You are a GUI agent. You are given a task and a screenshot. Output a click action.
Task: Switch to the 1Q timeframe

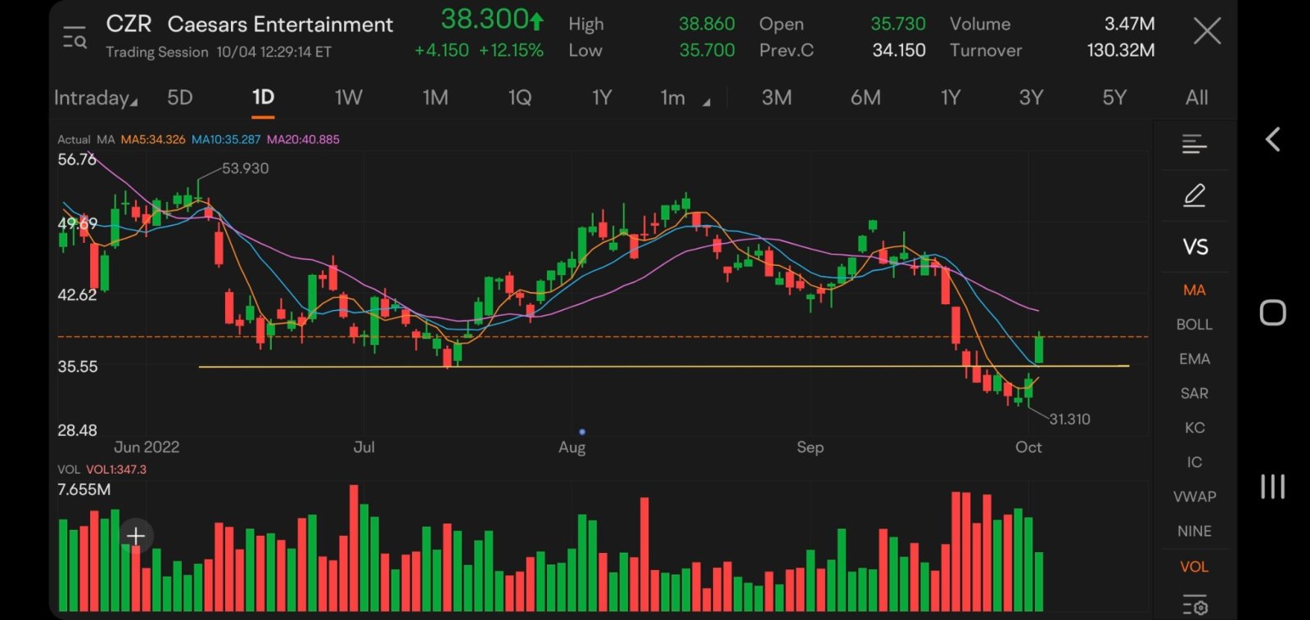pyautogui.click(x=520, y=98)
